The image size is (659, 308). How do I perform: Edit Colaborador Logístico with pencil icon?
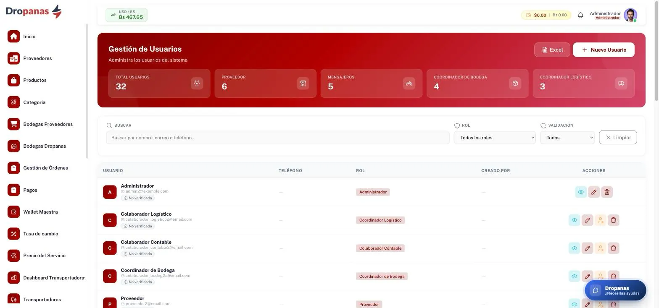pos(587,220)
